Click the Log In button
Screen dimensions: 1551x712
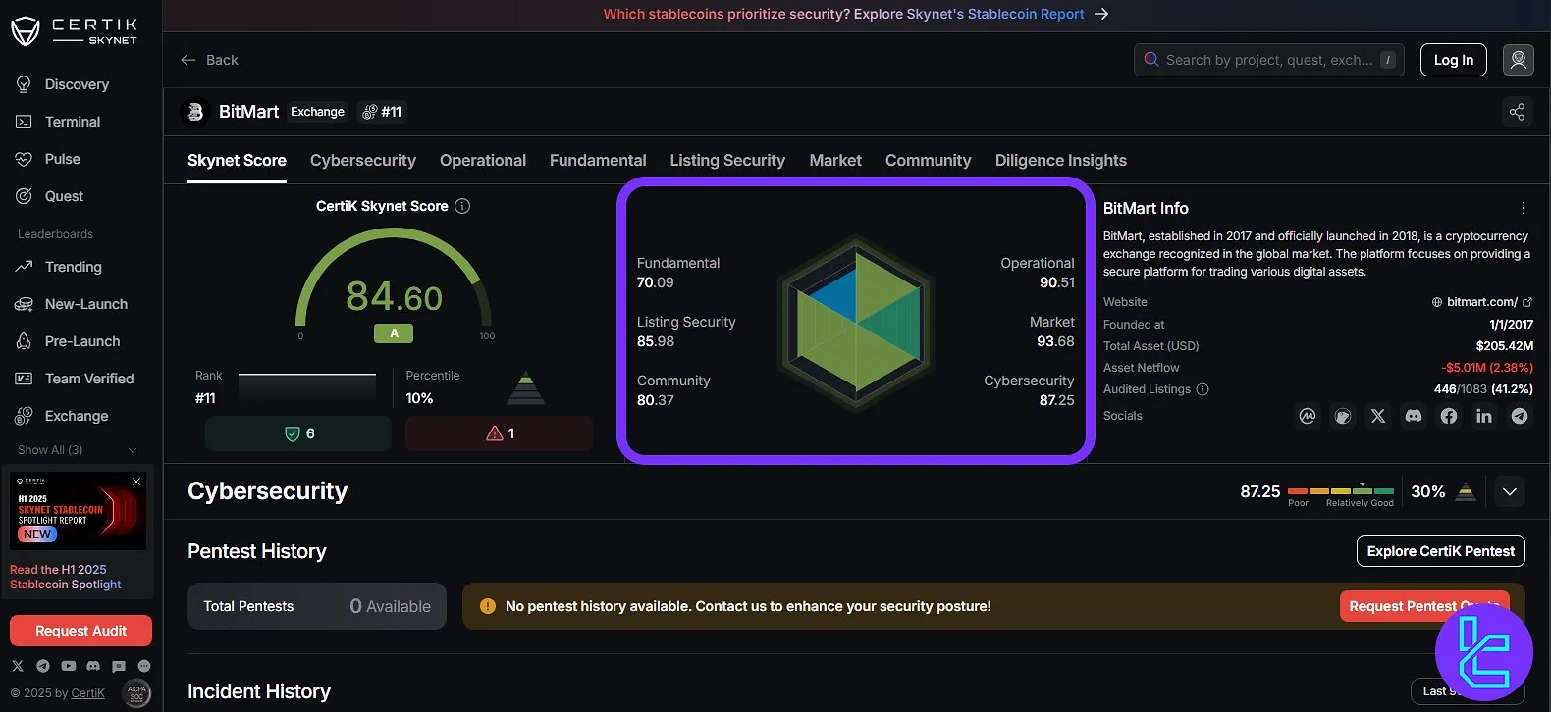pos(1454,60)
